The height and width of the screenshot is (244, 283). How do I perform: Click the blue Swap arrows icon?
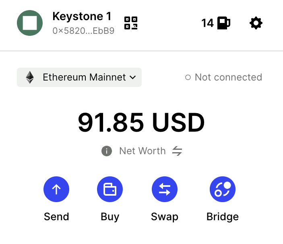pyautogui.click(x=164, y=189)
